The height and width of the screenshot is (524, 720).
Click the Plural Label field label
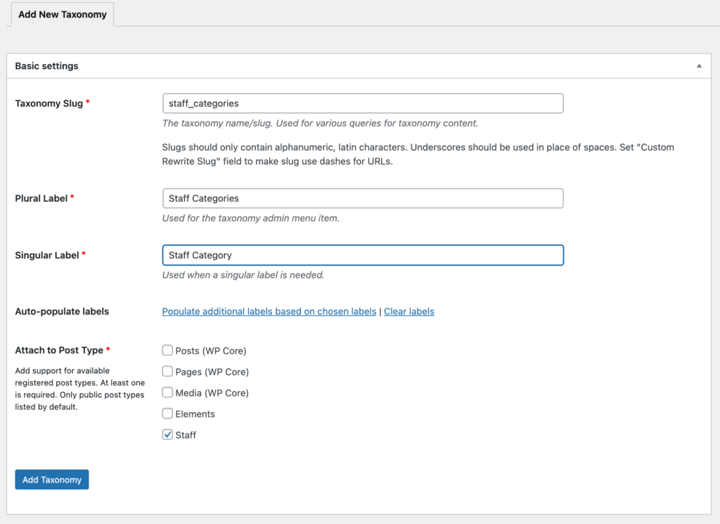41,198
